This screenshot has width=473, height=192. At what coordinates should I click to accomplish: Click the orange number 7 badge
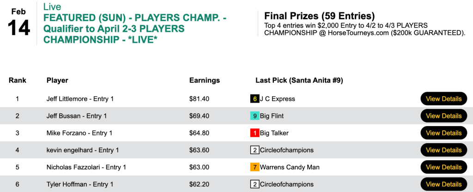pos(255,167)
